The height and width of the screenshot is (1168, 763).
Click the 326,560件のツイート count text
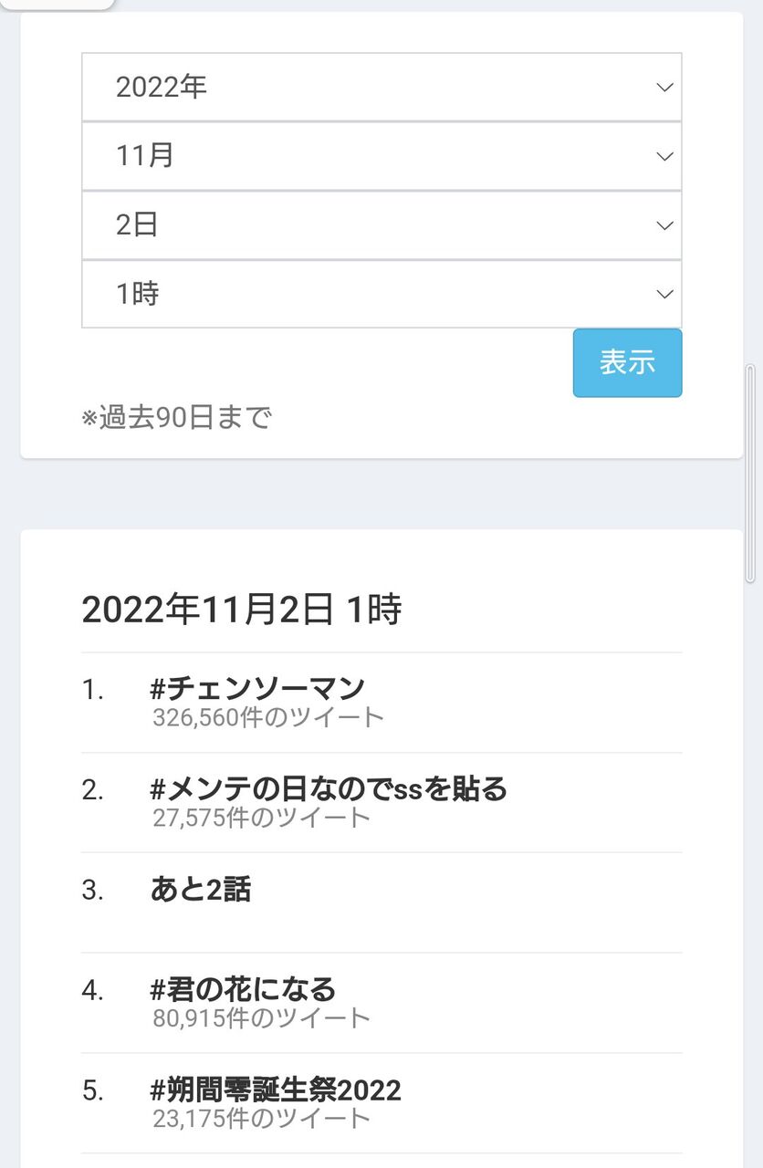[x=268, y=717]
